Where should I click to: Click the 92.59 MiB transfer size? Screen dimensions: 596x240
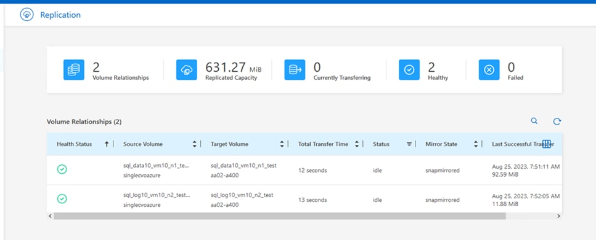tap(505, 174)
